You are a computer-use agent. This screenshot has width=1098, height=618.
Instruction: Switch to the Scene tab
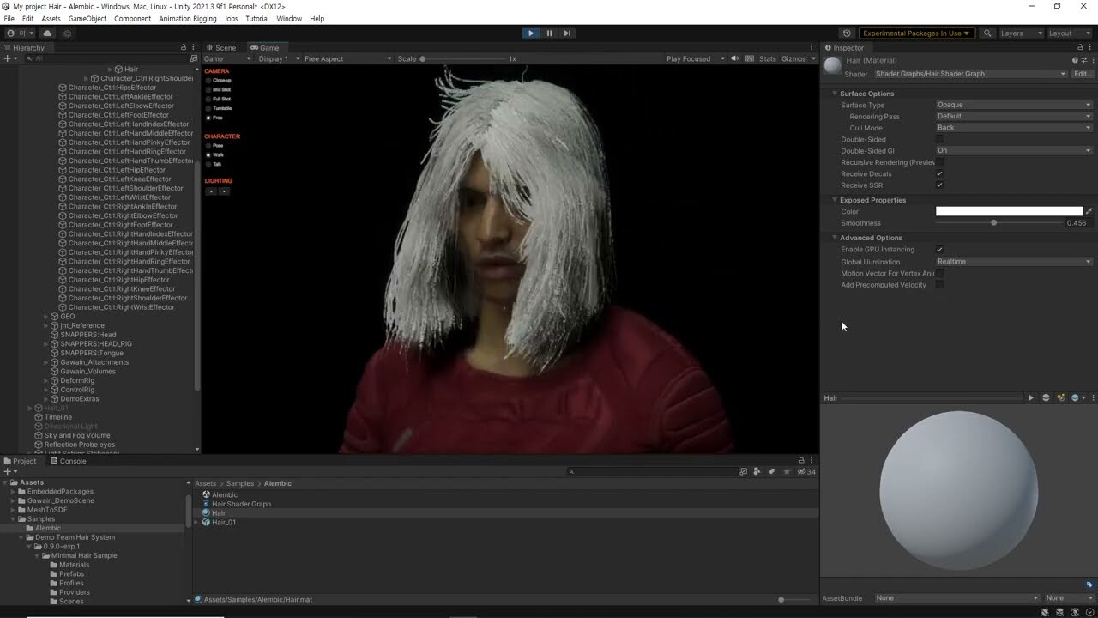click(221, 47)
